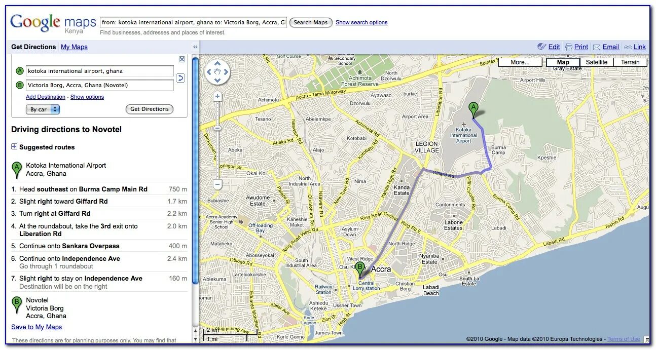656x350 pixels.
Task: Click the green A marker on the map
Action: coord(473,111)
